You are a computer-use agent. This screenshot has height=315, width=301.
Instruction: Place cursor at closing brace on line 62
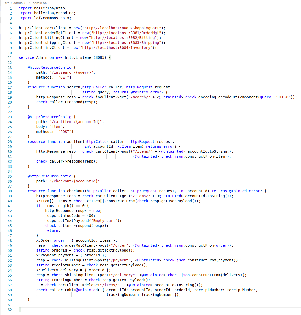tap(20, 310)
